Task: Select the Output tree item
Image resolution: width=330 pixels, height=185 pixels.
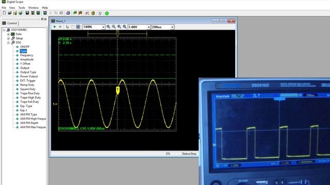Action: (x=25, y=68)
